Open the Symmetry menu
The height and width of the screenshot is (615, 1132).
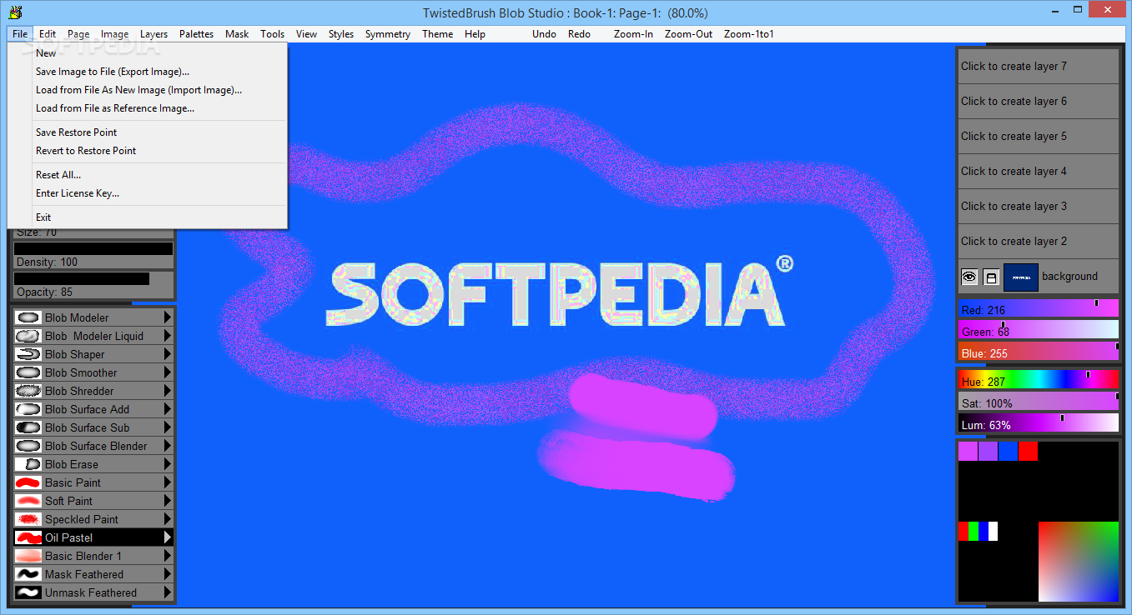click(x=388, y=34)
